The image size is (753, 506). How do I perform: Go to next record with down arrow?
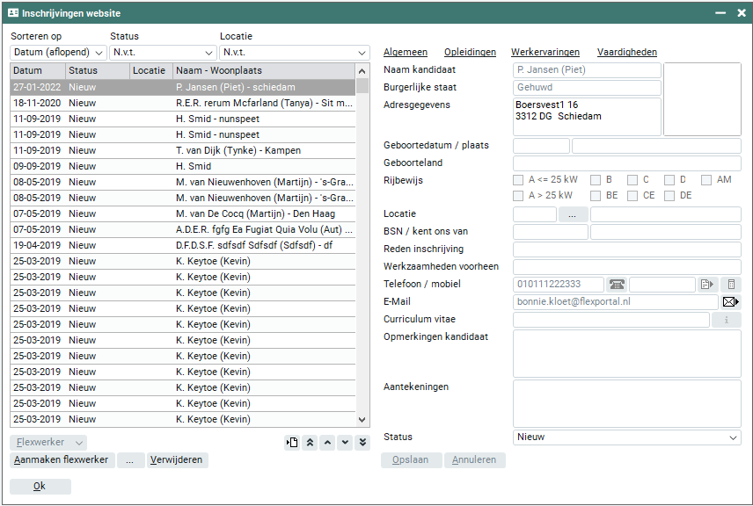[345, 443]
